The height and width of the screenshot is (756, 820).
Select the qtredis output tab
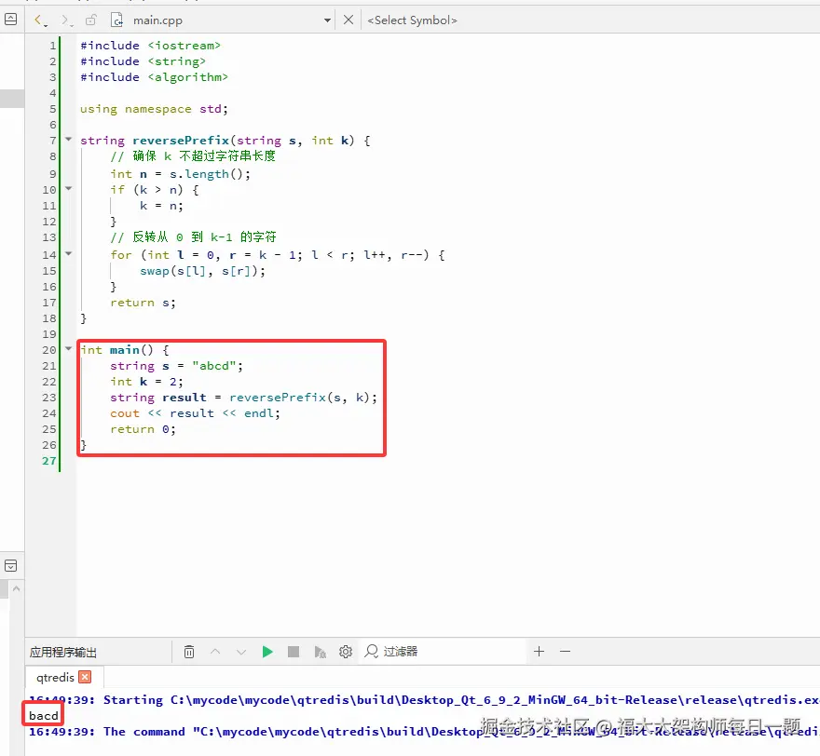tap(55, 677)
